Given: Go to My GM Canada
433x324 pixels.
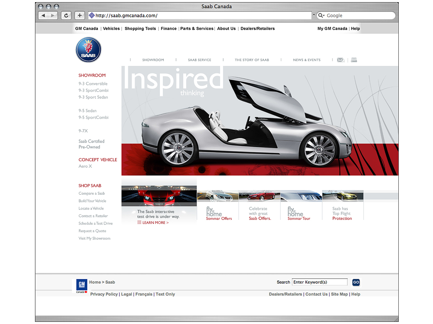Looking at the screenshot, I should pos(332,29).
